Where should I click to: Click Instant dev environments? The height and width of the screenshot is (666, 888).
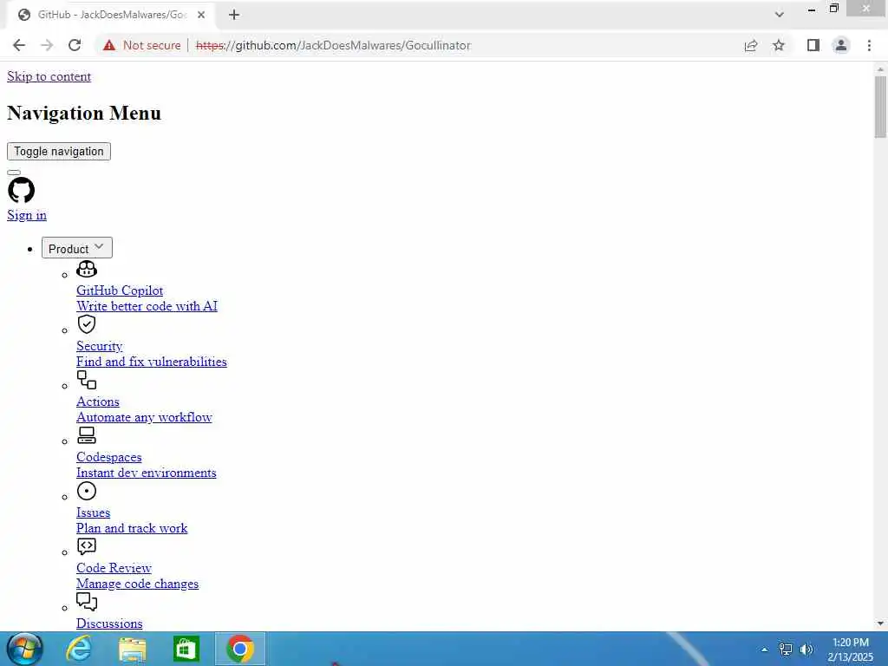tap(146, 473)
